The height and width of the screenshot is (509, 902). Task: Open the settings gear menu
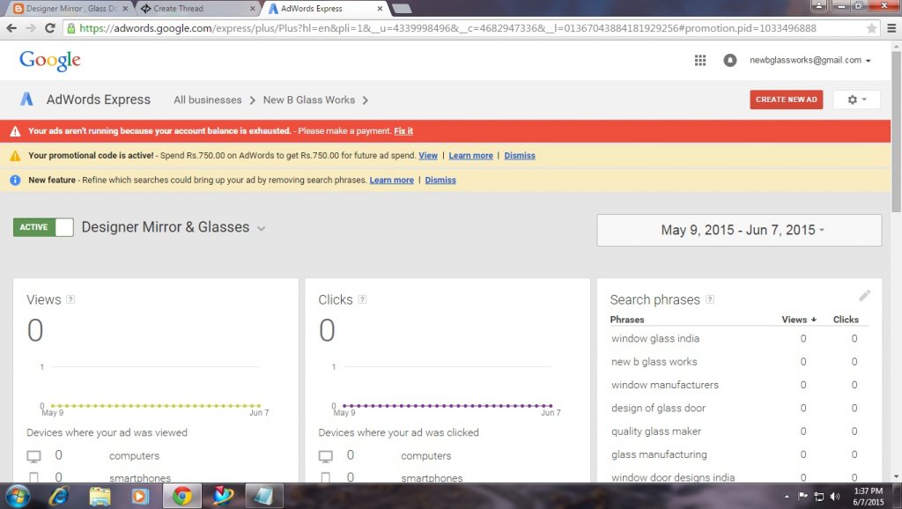pos(856,100)
